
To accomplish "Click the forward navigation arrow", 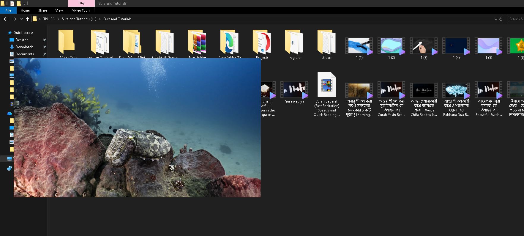I will pos(14,19).
